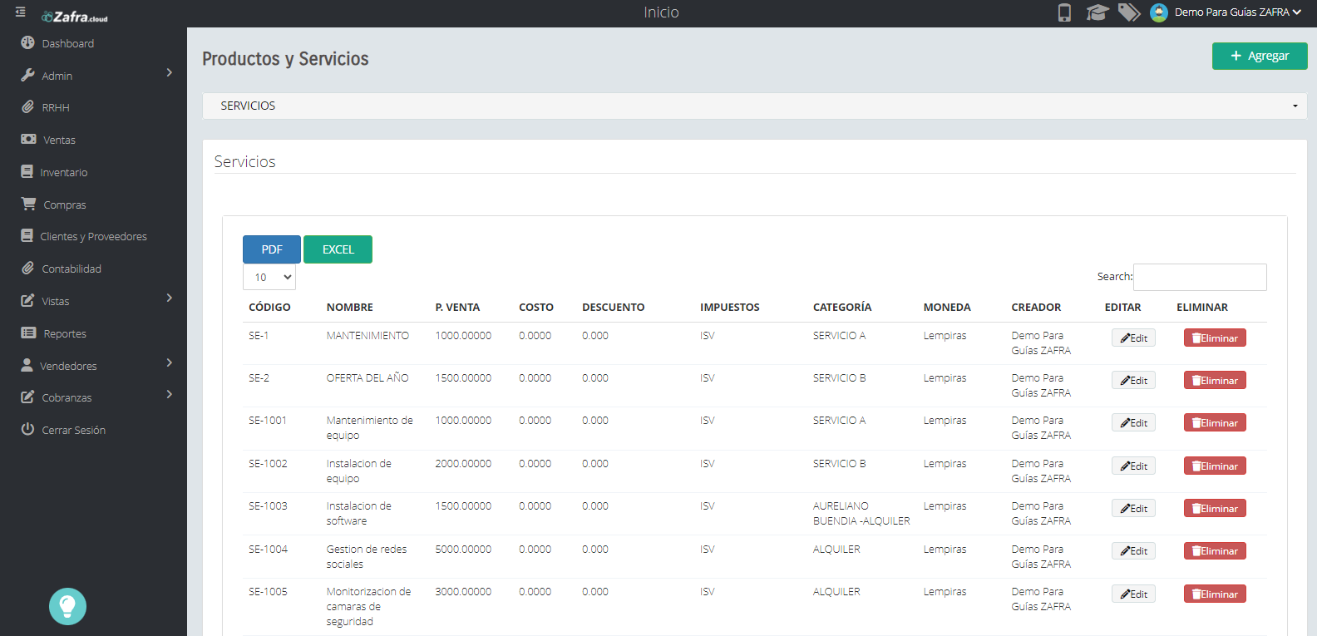The height and width of the screenshot is (636, 1317).
Task: Open the user avatar icon
Action: (1159, 12)
